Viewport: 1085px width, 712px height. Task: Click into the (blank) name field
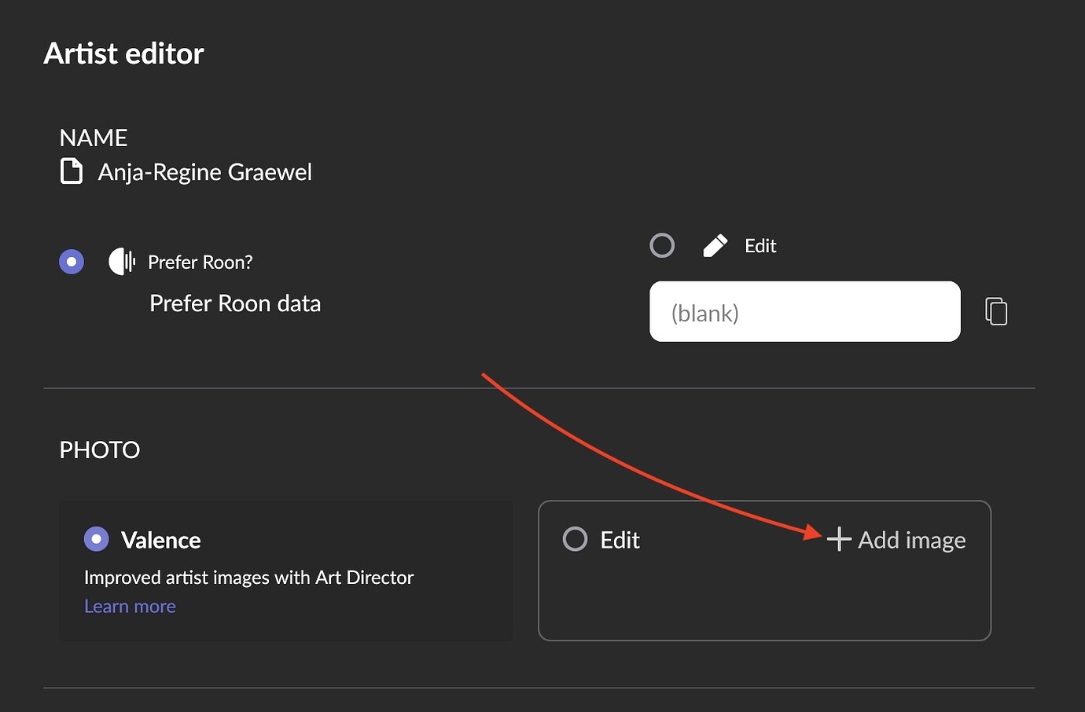[x=804, y=312]
